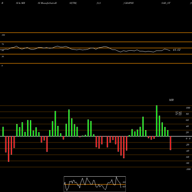Click the RSI axis '0' label below '30'
Viewport: 192px width, 192px height.
[x=2, y=66]
